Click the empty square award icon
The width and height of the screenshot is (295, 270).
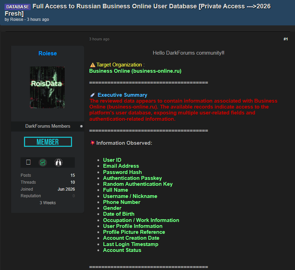(29, 162)
